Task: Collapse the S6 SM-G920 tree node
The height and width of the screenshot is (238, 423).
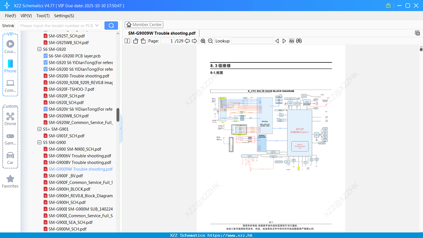Action: [x=39, y=49]
